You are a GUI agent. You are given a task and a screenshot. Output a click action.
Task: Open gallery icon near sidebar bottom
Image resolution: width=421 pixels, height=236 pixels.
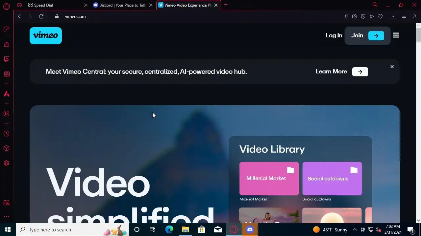pos(6,203)
